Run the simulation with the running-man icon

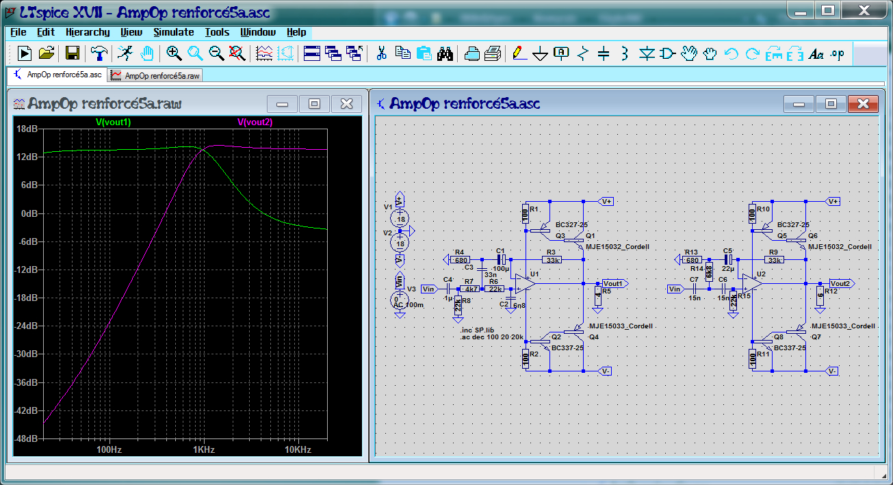click(125, 53)
